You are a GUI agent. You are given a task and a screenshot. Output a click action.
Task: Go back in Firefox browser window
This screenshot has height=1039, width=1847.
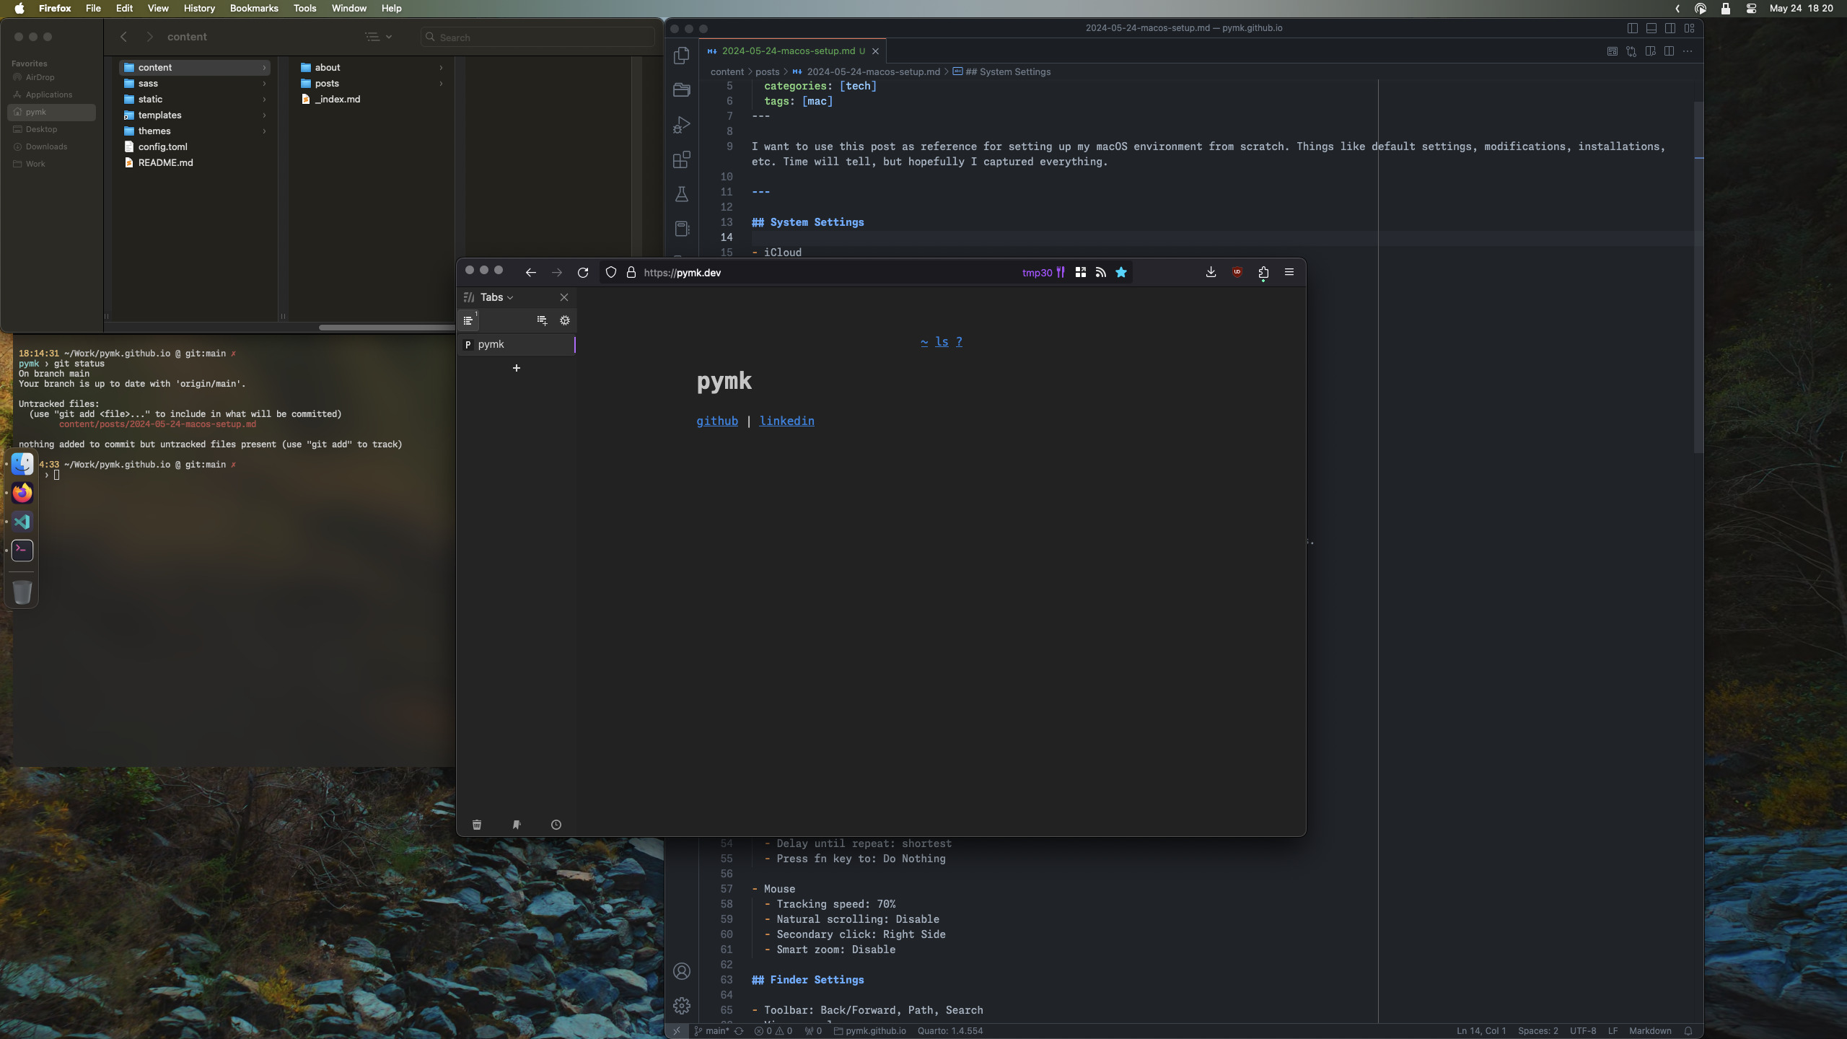click(x=531, y=272)
